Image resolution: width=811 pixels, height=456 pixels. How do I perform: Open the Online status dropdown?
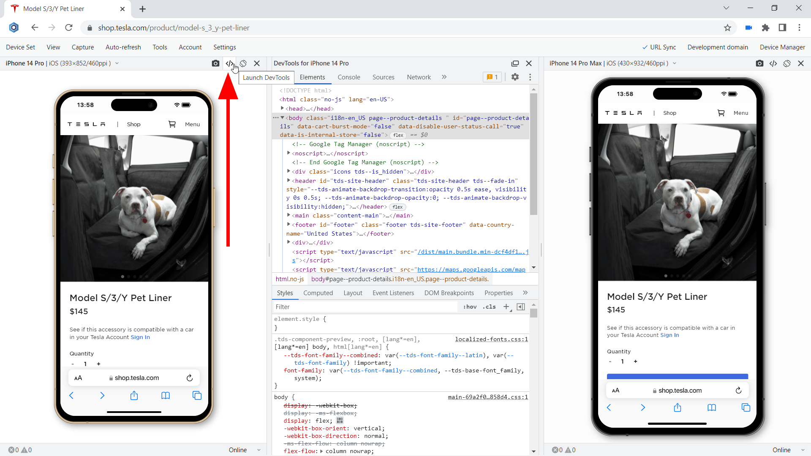pos(244,450)
